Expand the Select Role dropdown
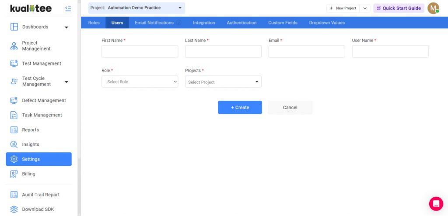This screenshot has height=216, width=448. tap(140, 82)
